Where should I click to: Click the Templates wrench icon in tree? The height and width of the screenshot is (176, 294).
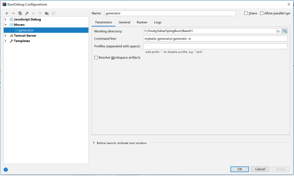coord(11,41)
